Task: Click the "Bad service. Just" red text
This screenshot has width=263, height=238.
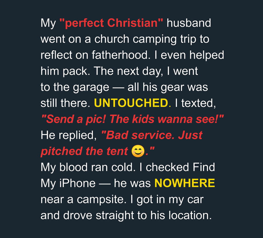Action: tap(152, 135)
